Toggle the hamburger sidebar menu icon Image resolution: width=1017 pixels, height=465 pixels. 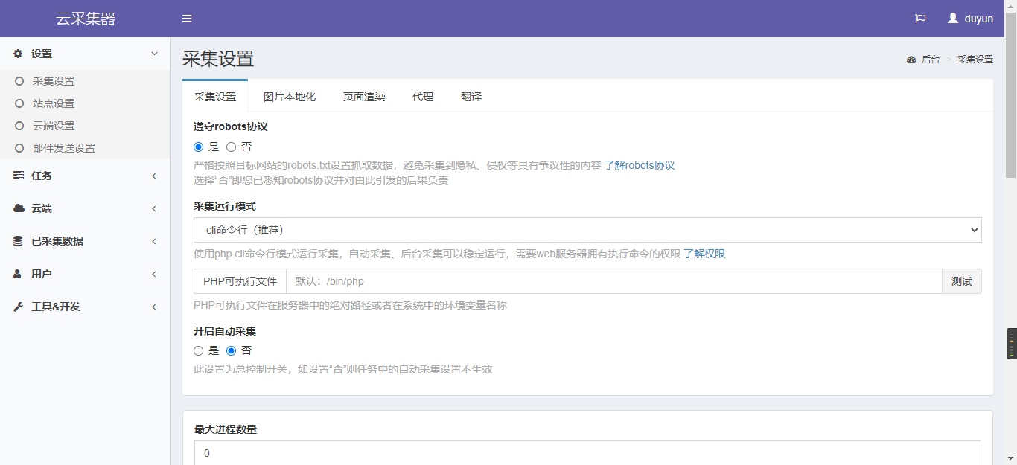click(187, 19)
